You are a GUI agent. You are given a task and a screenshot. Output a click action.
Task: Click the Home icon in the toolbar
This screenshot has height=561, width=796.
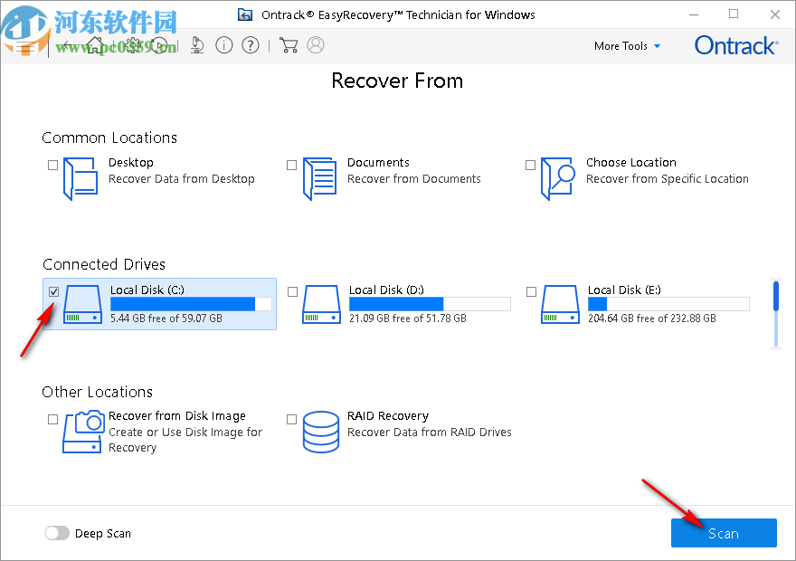click(95, 45)
